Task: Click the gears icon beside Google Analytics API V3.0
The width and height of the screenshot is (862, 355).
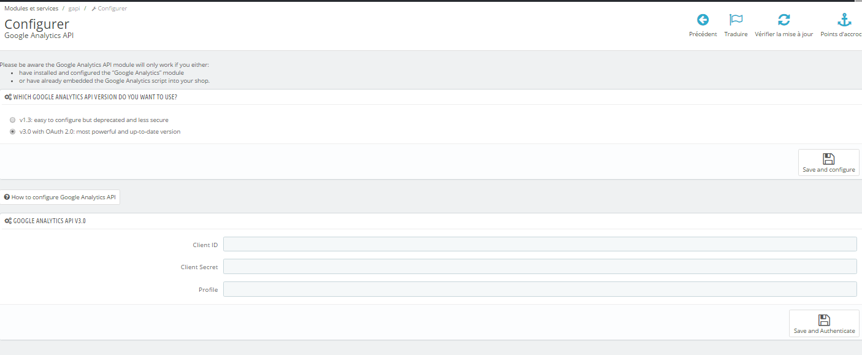Action: pos(8,221)
